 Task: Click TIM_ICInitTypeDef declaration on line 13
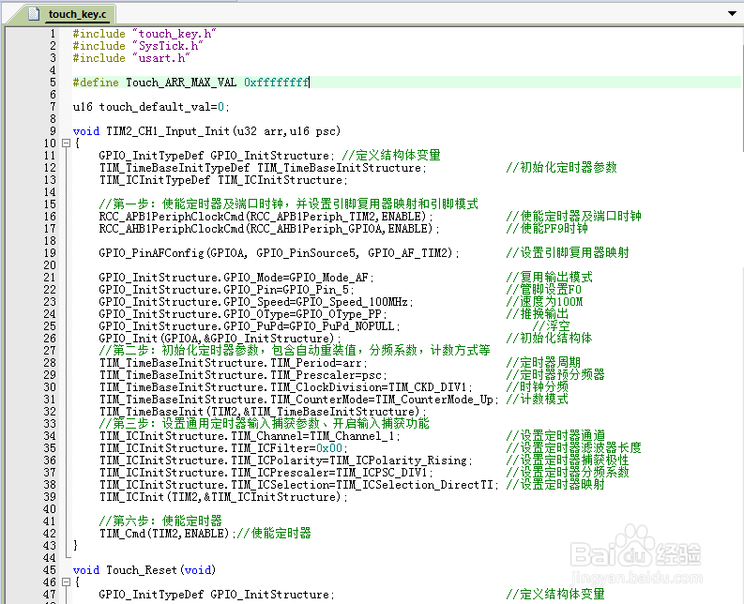(223, 180)
